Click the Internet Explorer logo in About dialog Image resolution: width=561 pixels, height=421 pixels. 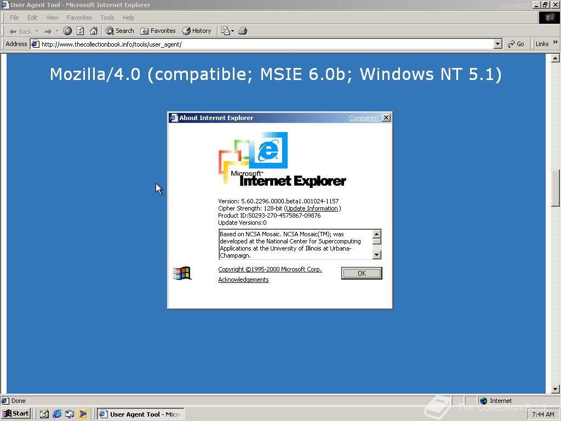point(282,160)
